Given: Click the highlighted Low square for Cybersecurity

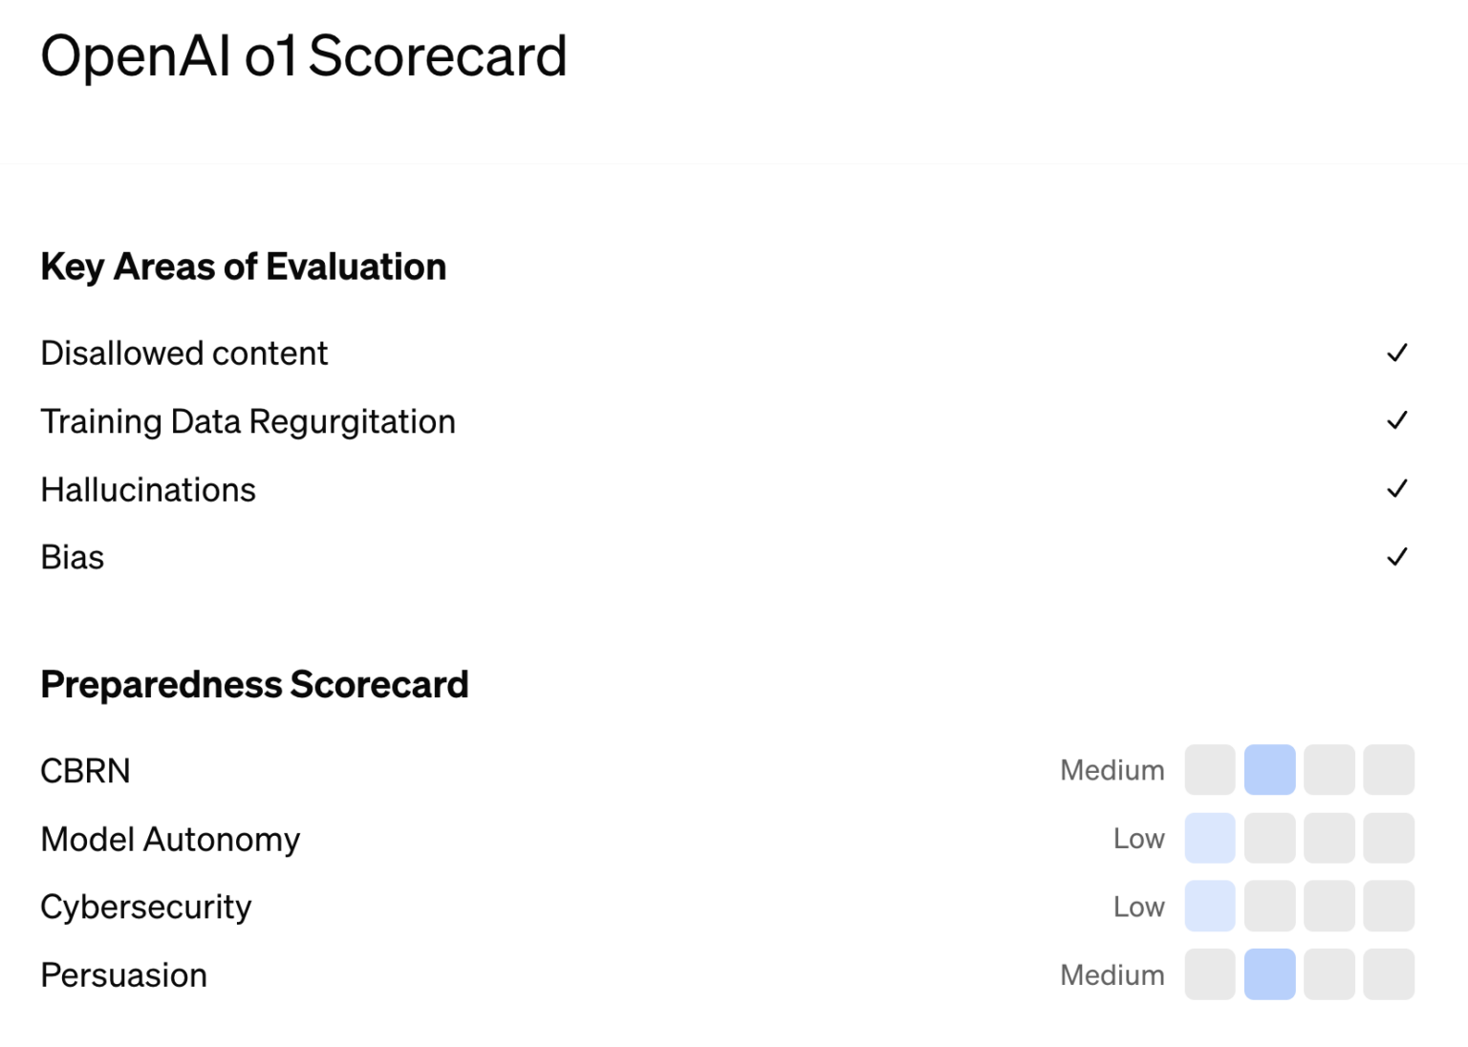Looking at the screenshot, I should tap(1210, 906).
